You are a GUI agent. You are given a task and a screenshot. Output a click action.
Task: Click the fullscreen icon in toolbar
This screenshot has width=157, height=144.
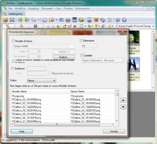[x=12, y=20]
